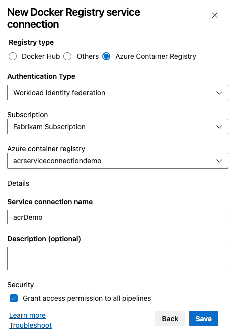
Task: Click the Authentication Type chevron arrow
Action: (219, 93)
